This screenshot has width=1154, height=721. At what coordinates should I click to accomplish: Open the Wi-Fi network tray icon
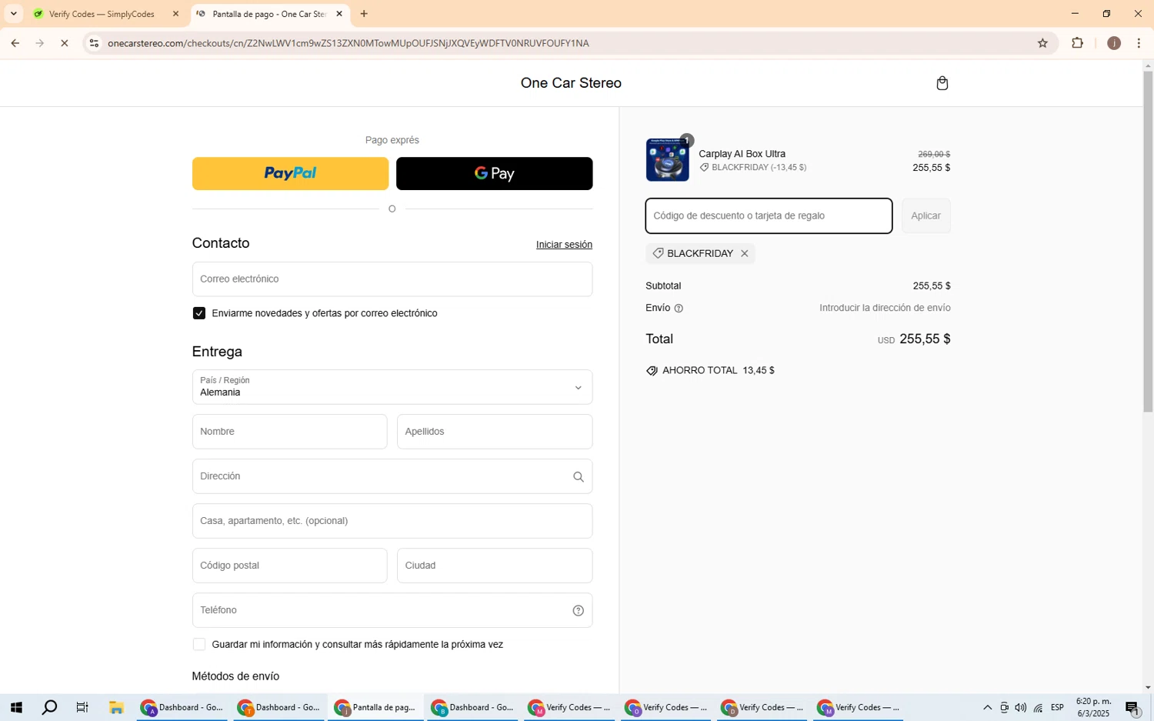click(1038, 708)
